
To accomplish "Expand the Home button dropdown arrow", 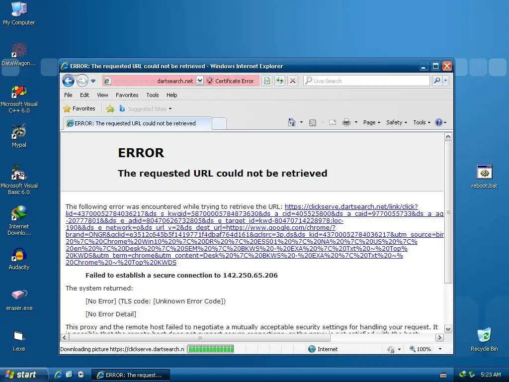I will 301,122.
